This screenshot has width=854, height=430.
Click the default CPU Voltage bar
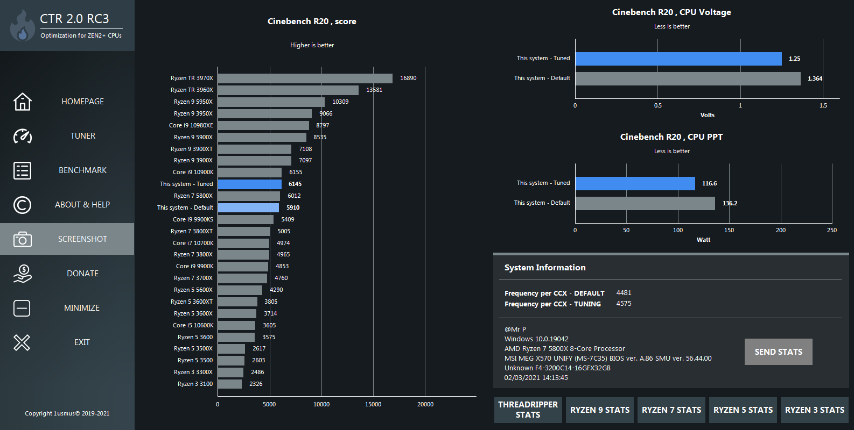(688, 78)
